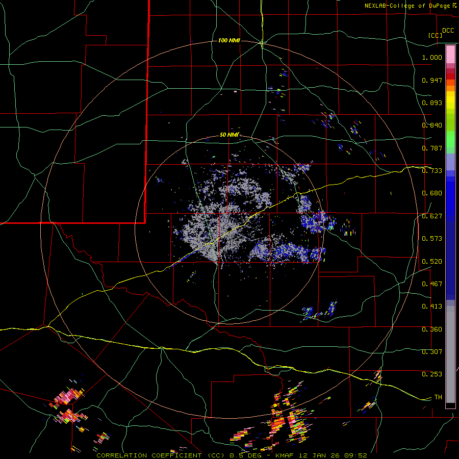Select the 0.733 scale value

coord(432,171)
